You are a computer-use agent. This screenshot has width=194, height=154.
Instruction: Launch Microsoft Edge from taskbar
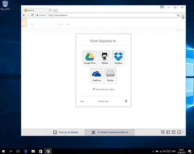tap(26, 151)
